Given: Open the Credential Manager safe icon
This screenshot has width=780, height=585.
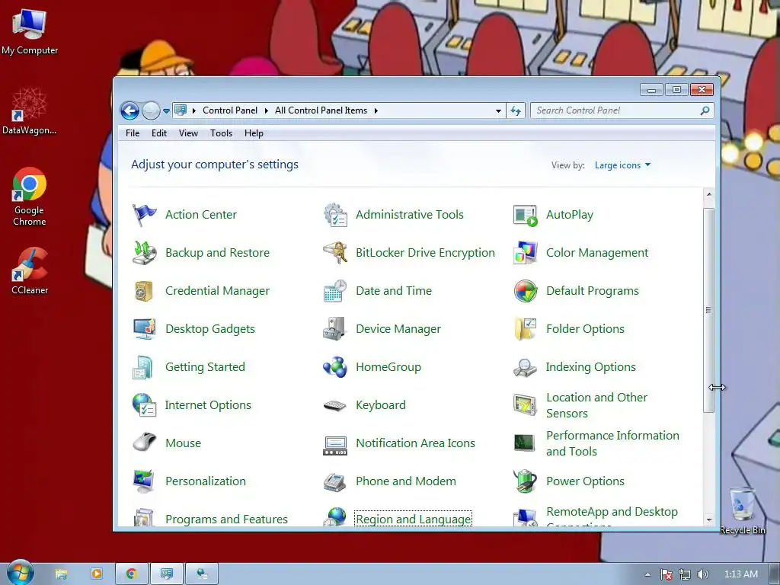Looking at the screenshot, I should click(144, 291).
